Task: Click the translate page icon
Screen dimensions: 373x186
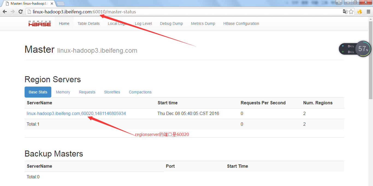Action: (x=345, y=11)
